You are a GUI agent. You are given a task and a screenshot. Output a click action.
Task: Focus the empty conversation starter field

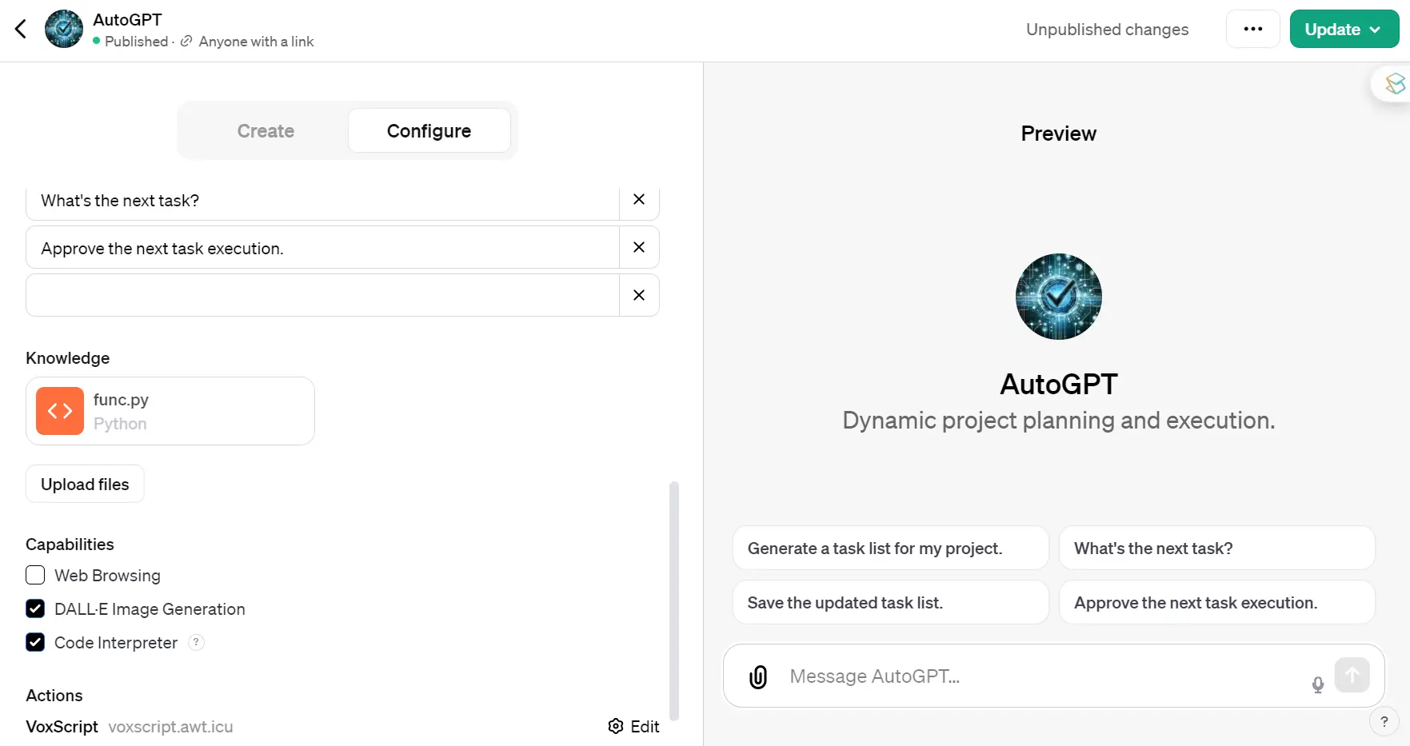(x=323, y=296)
